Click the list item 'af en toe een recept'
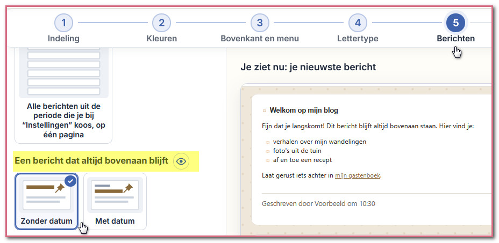 point(302,160)
